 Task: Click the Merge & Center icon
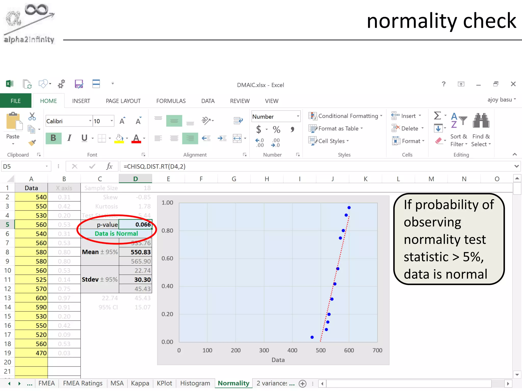tap(237, 138)
